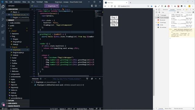
Task: Switch to the Sources tab in DevTools
Action: pos(179,9)
